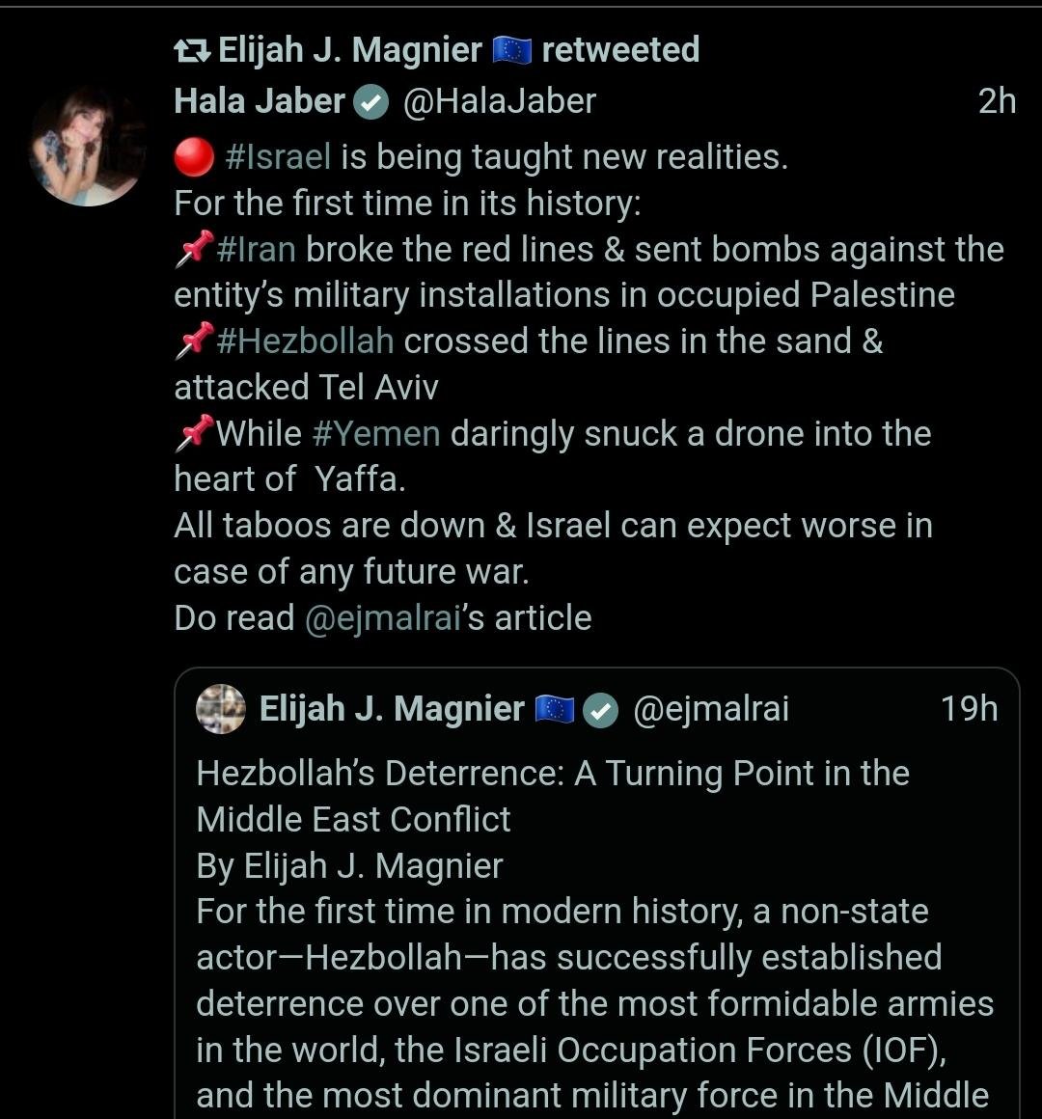1042x1119 pixels.
Task: Open the #Israel hashtag
Action: [x=278, y=157]
